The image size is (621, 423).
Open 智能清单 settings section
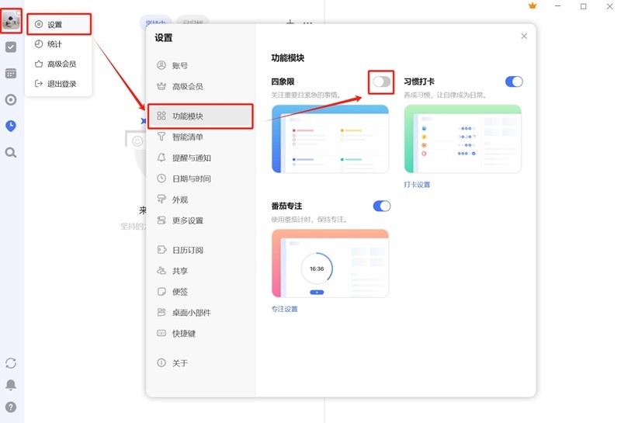coord(200,137)
